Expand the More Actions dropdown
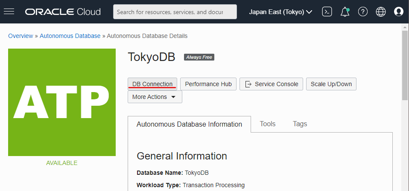This screenshot has width=409, height=191. coord(155,97)
